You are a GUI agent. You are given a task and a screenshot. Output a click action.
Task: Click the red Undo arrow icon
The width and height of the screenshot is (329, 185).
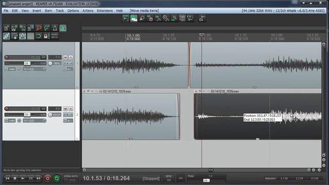pos(39,28)
